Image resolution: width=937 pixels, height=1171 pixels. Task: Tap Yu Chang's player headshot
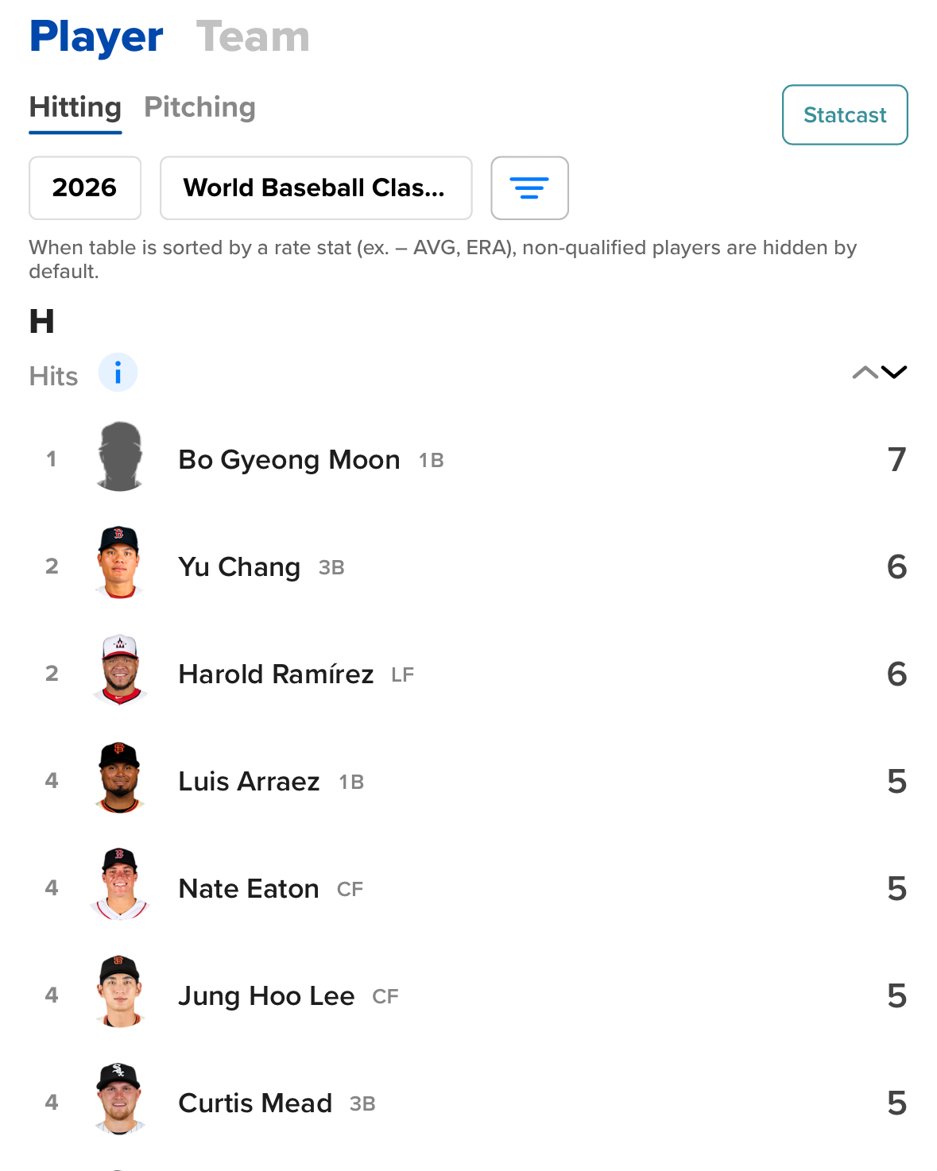120,564
